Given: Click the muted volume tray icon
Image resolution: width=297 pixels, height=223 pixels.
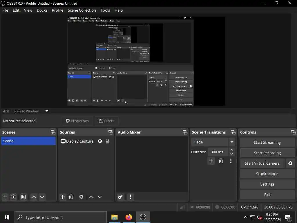Looking at the screenshot, I should (x=259, y=217).
